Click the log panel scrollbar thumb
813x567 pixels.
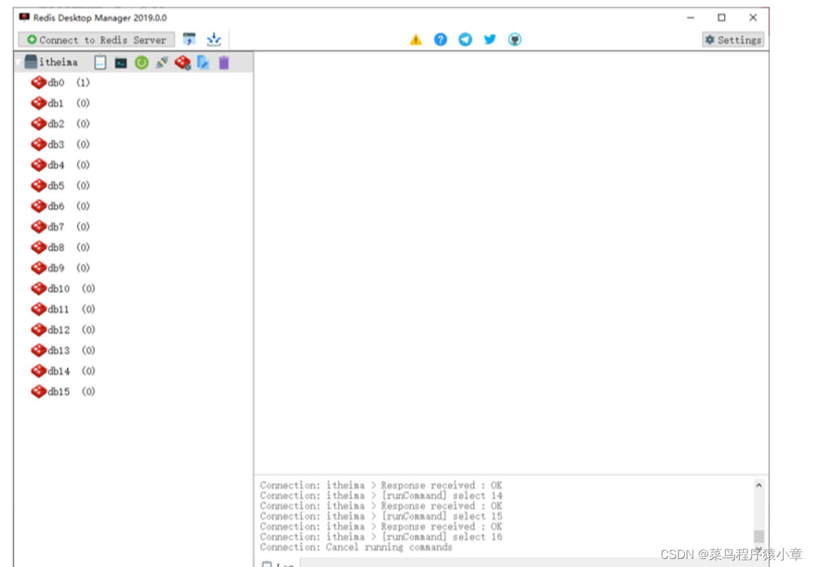[x=759, y=536]
